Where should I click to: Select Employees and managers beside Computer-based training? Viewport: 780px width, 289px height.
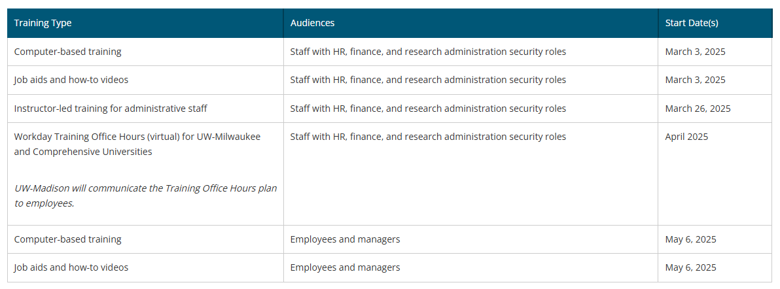(x=345, y=239)
